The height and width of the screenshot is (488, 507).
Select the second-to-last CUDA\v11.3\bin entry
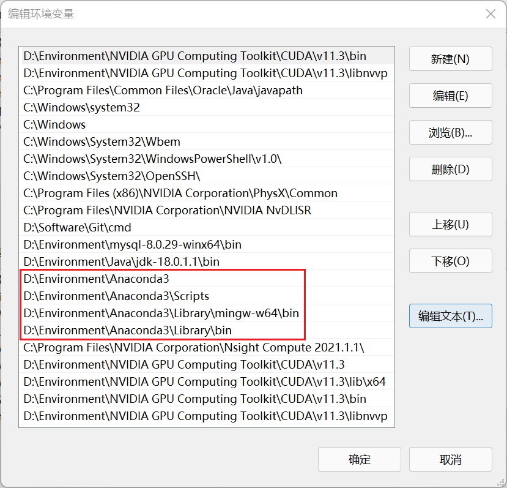[x=207, y=399]
